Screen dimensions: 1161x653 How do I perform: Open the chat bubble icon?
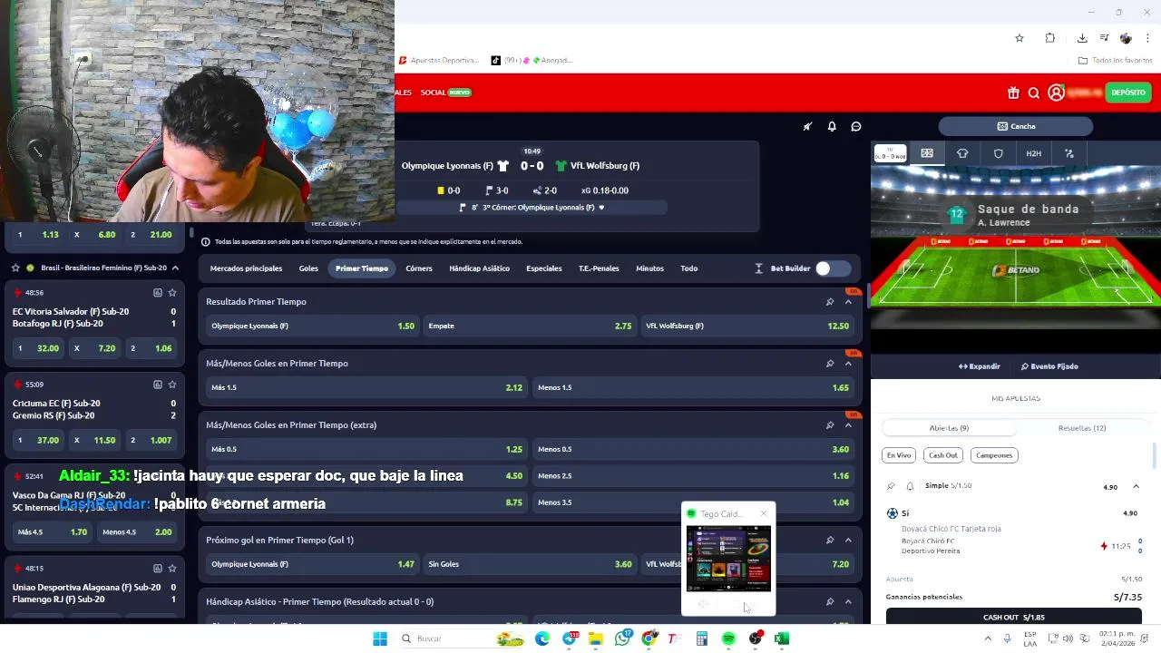tap(856, 127)
